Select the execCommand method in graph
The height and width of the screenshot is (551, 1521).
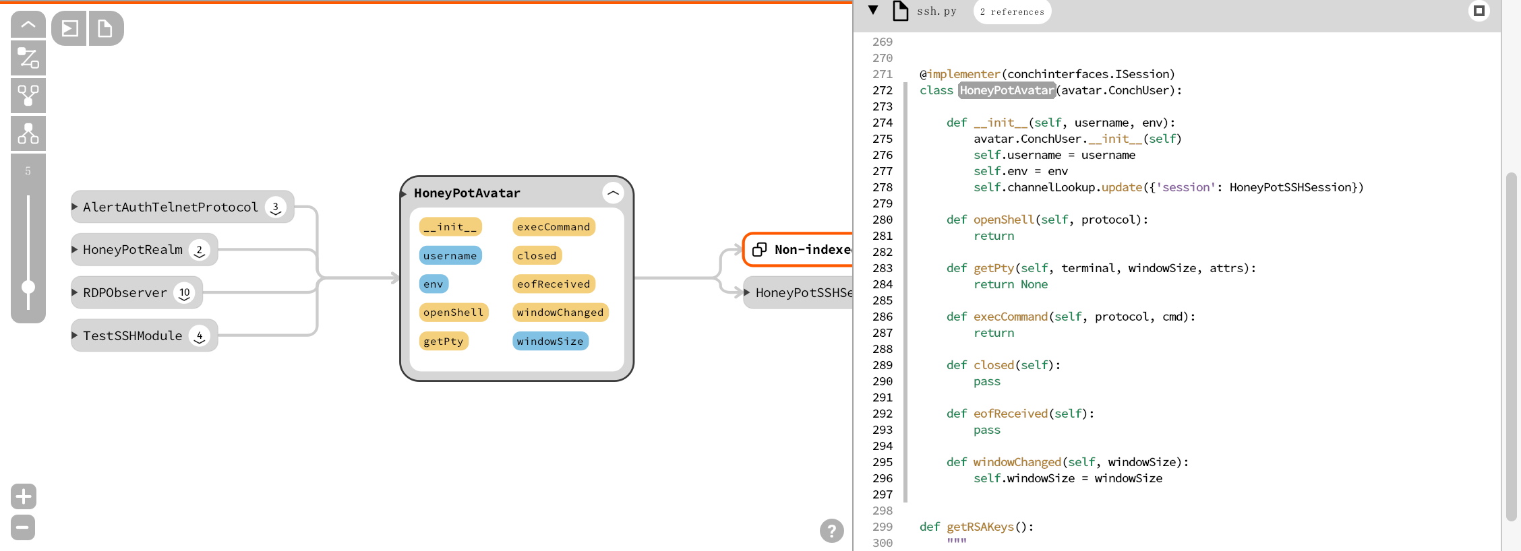(x=554, y=227)
